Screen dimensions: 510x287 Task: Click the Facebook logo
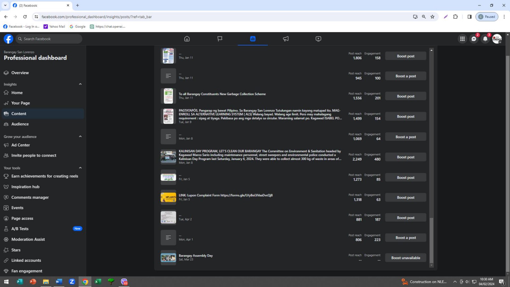8,39
